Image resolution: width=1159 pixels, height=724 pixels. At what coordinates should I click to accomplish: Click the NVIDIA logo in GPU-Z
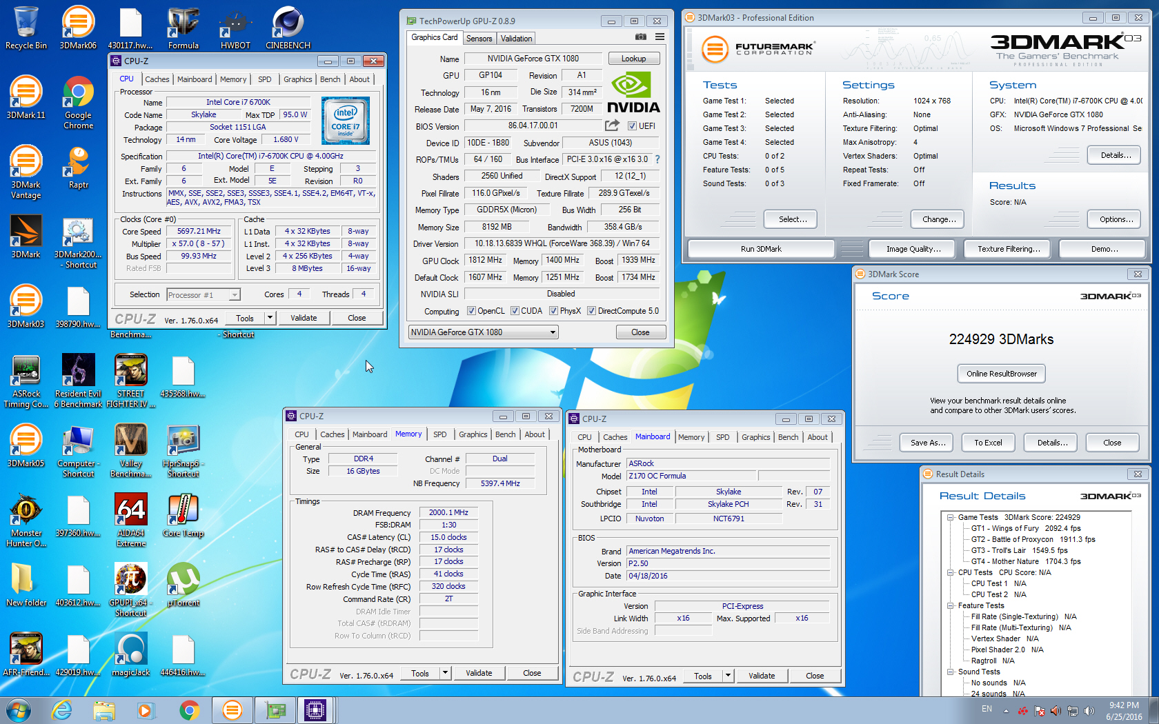pyautogui.click(x=633, y=94)
